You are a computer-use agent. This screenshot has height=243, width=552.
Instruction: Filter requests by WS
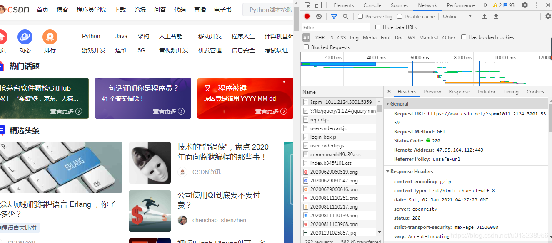[x=411, y=37]
